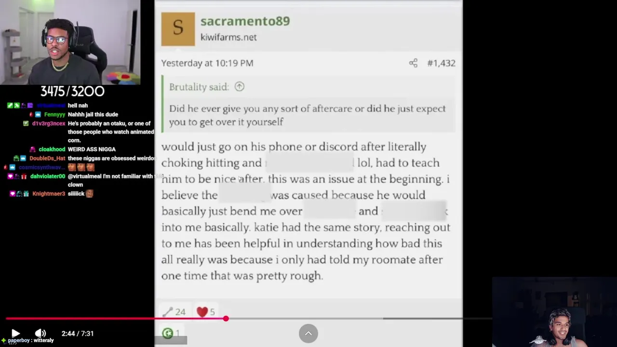Image resolution: width=617 pixels, height=347 pixels.
Task: Mute the video with the speaker icon
Action: click(x=40, y=333)
